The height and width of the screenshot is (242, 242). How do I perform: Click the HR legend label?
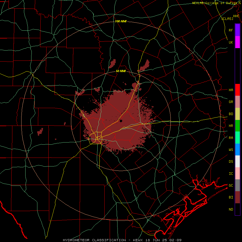point(231,126)
